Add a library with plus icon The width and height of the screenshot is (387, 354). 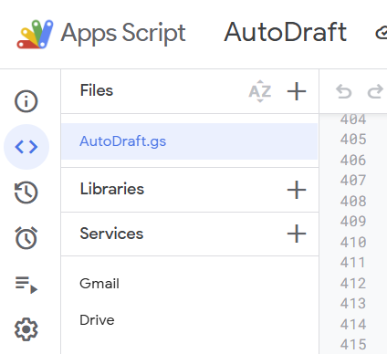click(x=297, y=190)
